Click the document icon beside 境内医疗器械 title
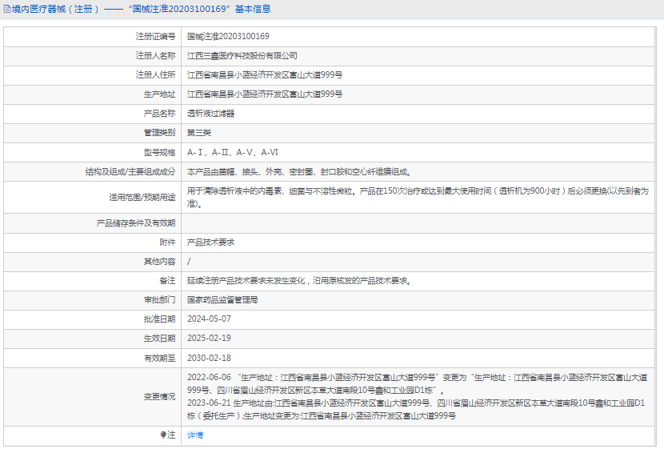This screenshot has height=453, width=664. (x=6, y=9)
